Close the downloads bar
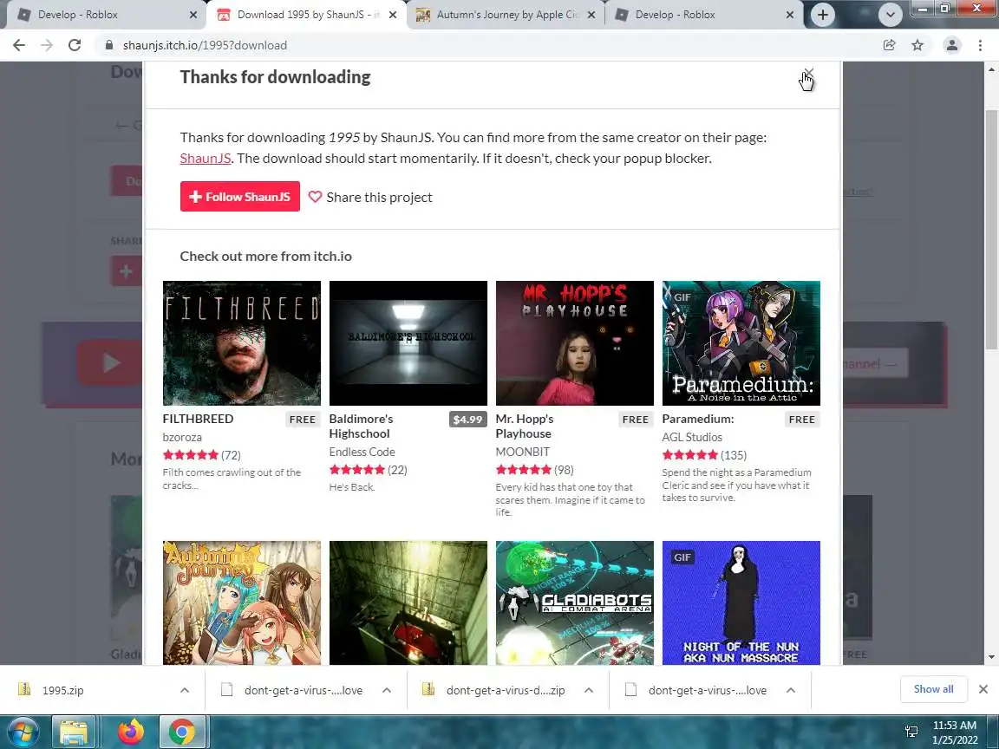The image size is (999, 749). (983, 689)
